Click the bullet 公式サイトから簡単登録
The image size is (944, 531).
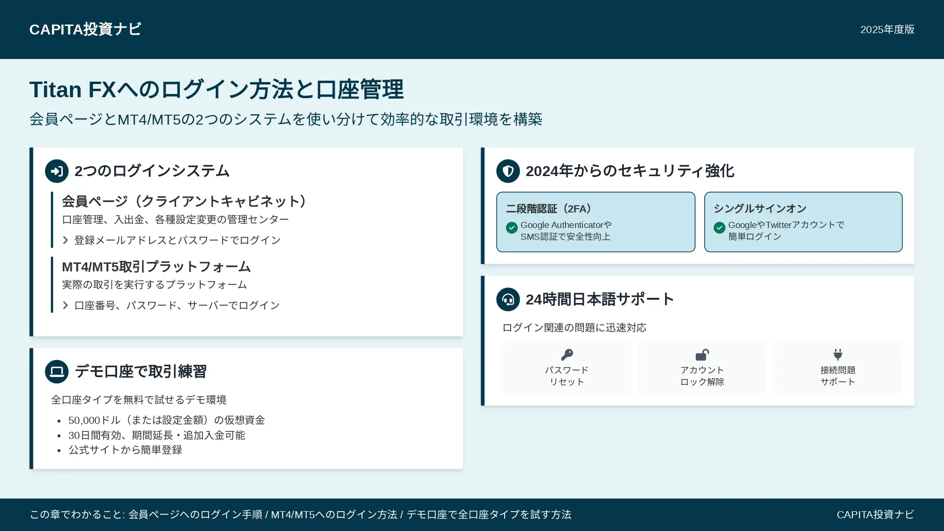125,450
